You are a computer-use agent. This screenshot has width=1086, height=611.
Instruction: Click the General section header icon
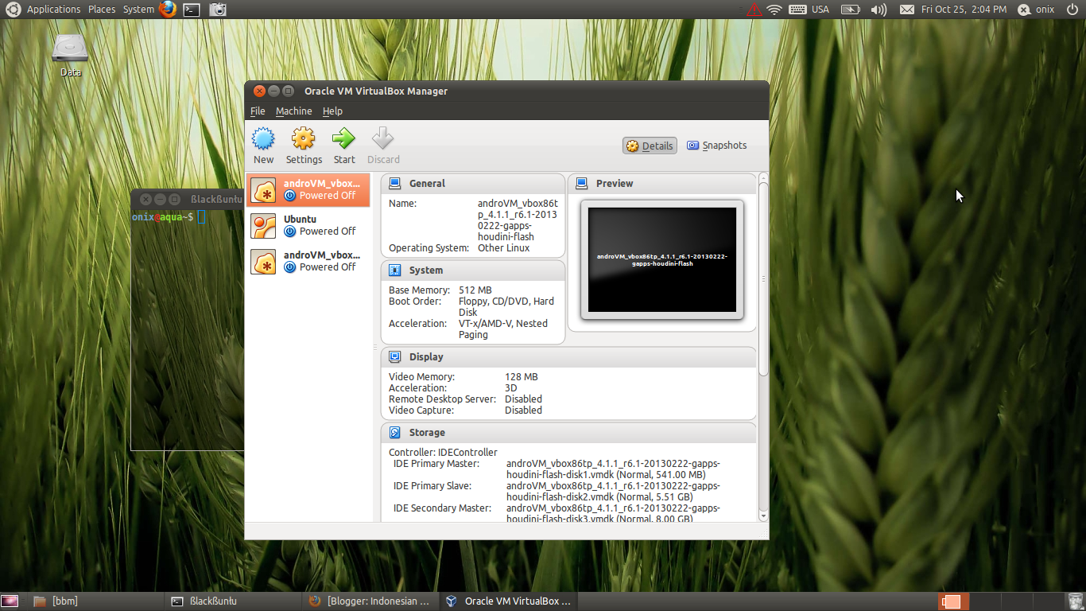[395, 184]
